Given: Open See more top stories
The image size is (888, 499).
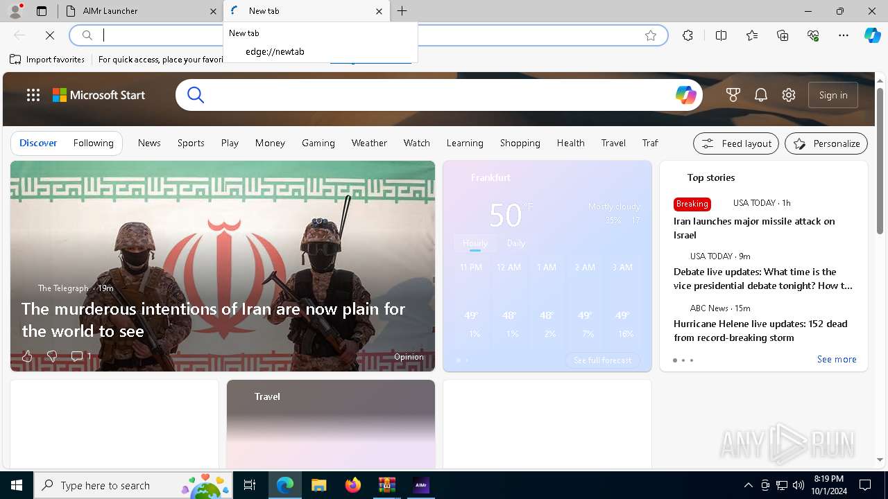Looking at the screenshot, I should pos(837,359).
